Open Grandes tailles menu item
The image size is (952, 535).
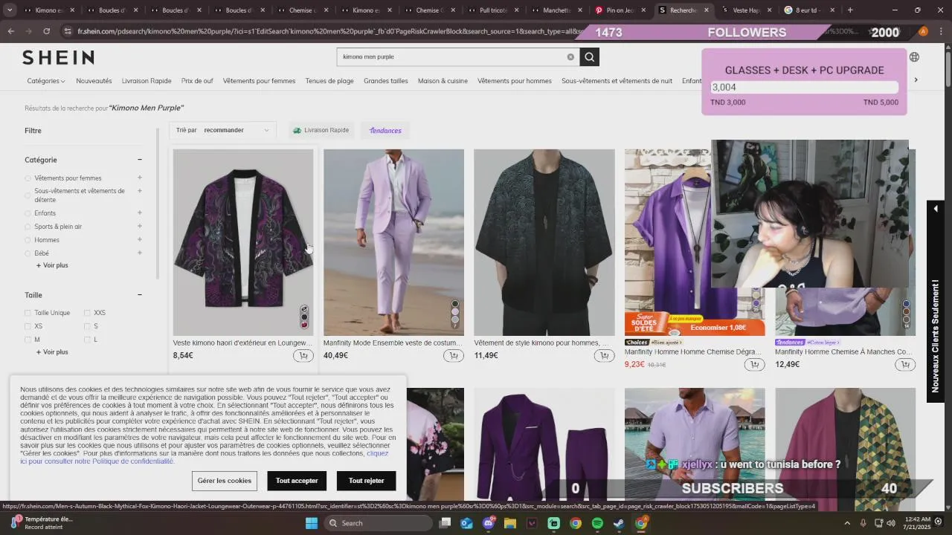point(386,81)
